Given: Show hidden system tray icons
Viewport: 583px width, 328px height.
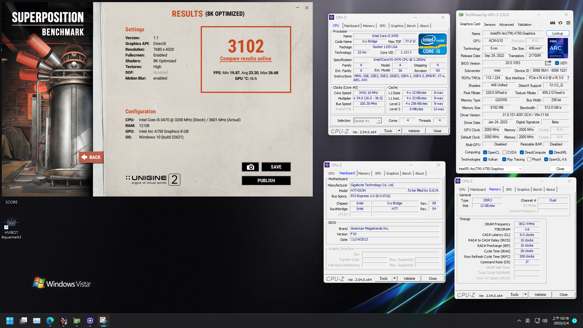Looking at the screenshot, I should 519,321.
